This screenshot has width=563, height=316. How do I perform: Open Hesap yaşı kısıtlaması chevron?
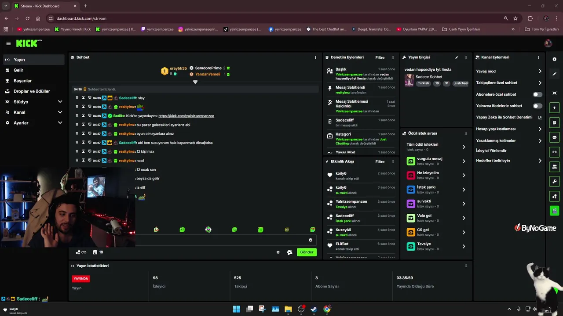(540, 129)
